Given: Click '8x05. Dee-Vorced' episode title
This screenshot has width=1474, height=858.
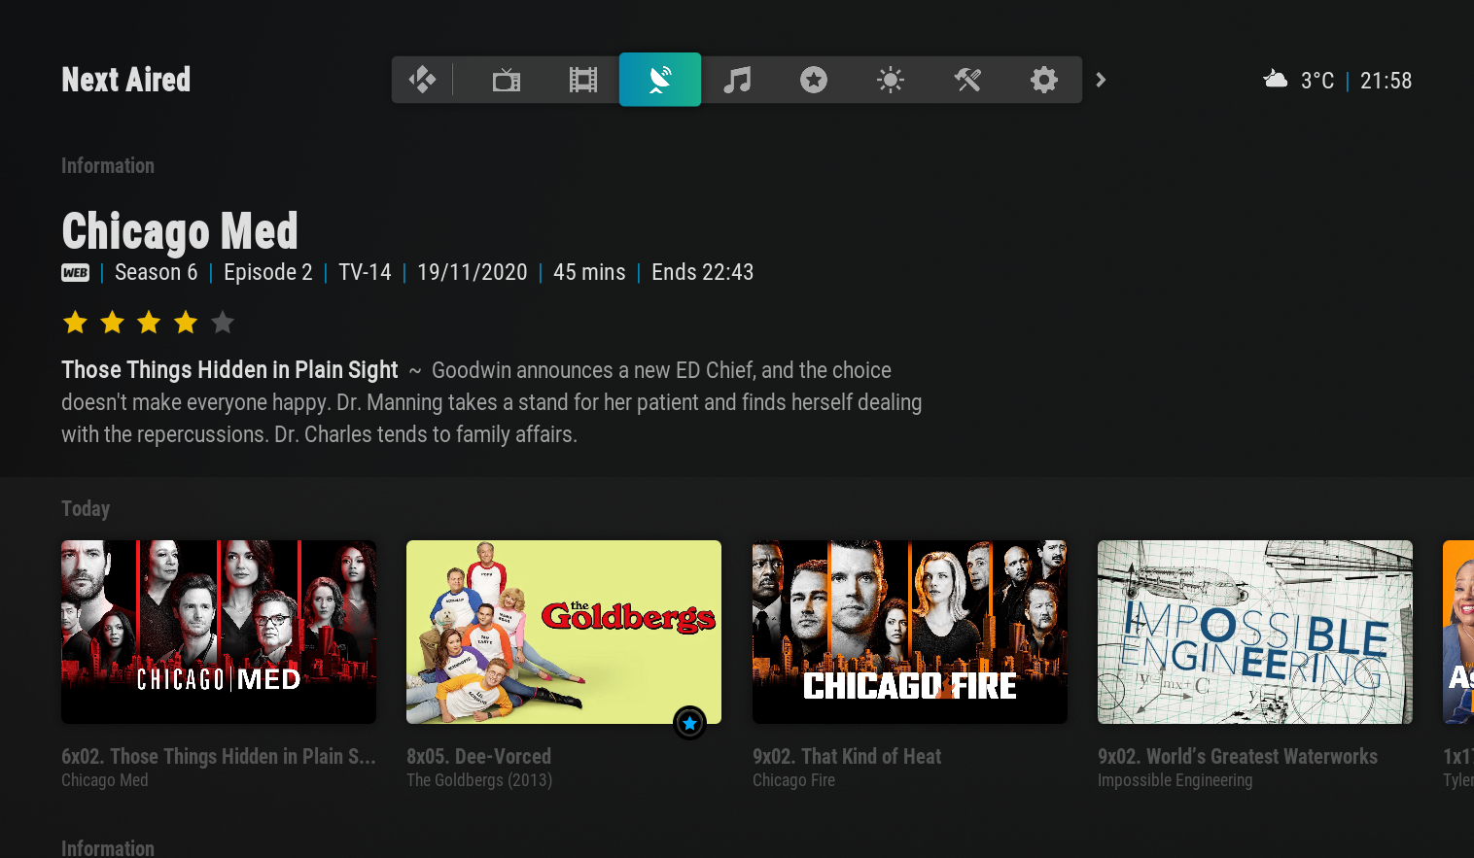Looking at the screenshot, I should tap(478, 756).
